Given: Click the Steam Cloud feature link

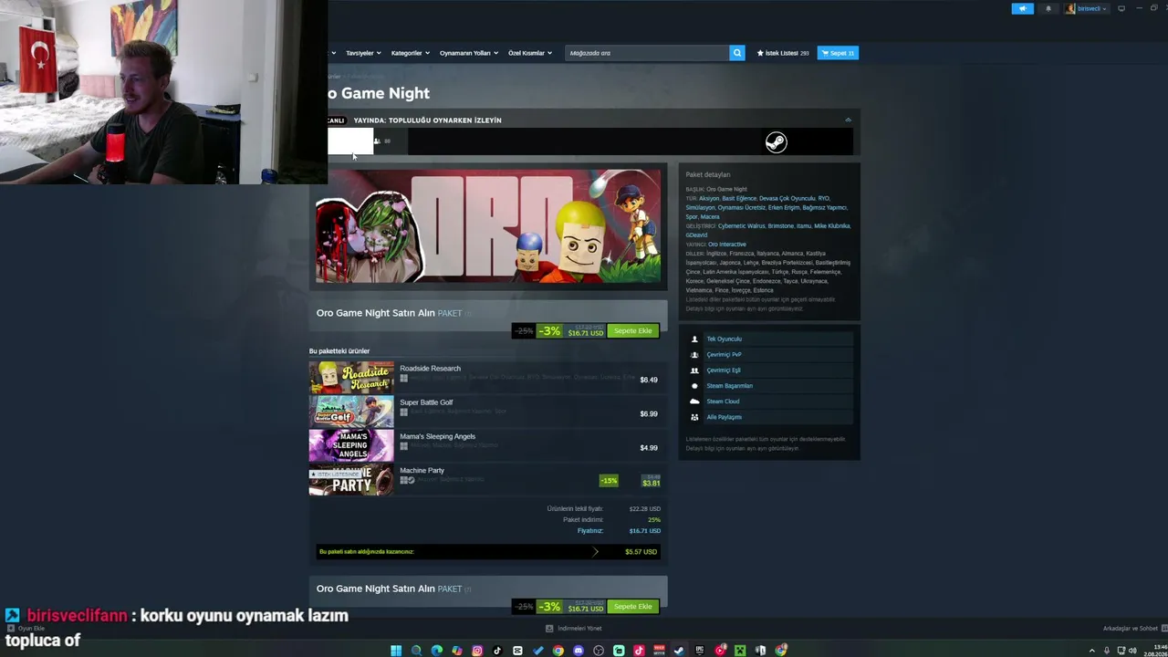Looking at the screenshot, I should pyautogui.click(x=723, y=401).
